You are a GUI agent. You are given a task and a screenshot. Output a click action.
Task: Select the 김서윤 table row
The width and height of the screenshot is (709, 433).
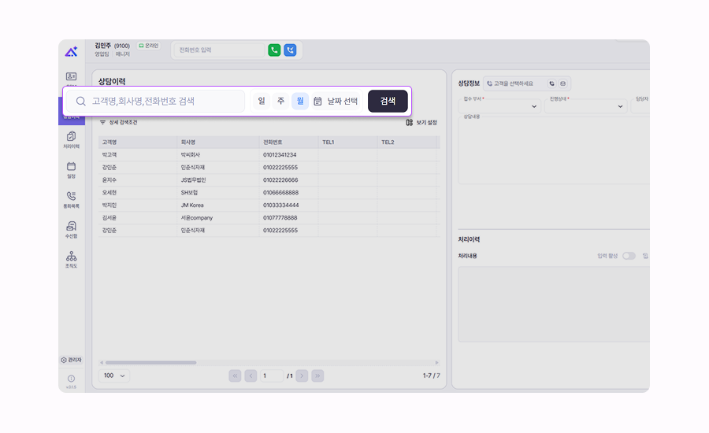pos(269,218)
